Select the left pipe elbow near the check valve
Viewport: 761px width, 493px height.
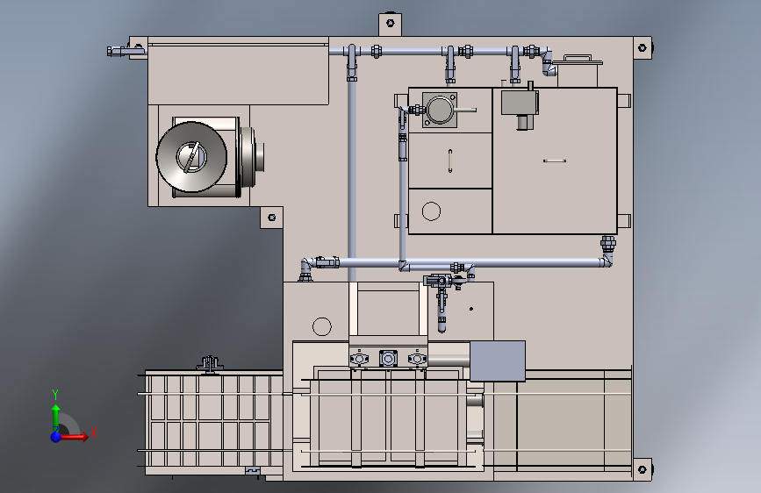point(306,265)
